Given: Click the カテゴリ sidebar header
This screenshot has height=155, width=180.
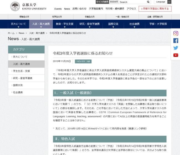Looking at the screenshot, I should point(26,50).
